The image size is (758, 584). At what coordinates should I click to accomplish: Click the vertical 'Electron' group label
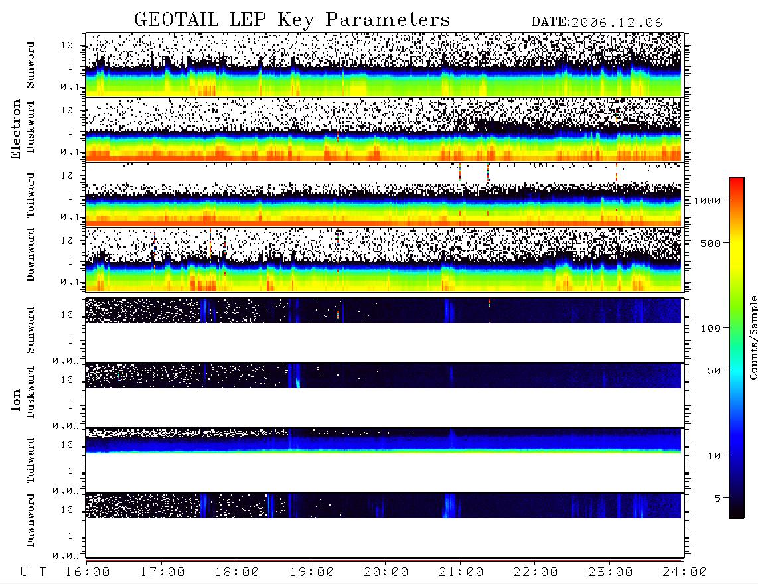(16, 129)
